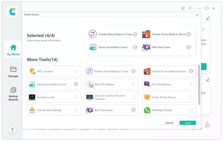The width and height of the screenshot is (223, 141).
Task: Remove Transfer Device Media to iTunes from Selected
Action: [135, 34]
